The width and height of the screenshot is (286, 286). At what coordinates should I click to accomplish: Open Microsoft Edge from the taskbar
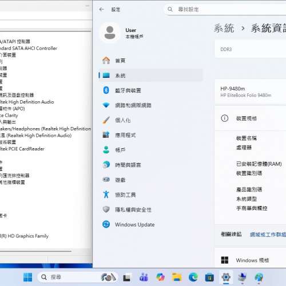click(x=193, y=277)
